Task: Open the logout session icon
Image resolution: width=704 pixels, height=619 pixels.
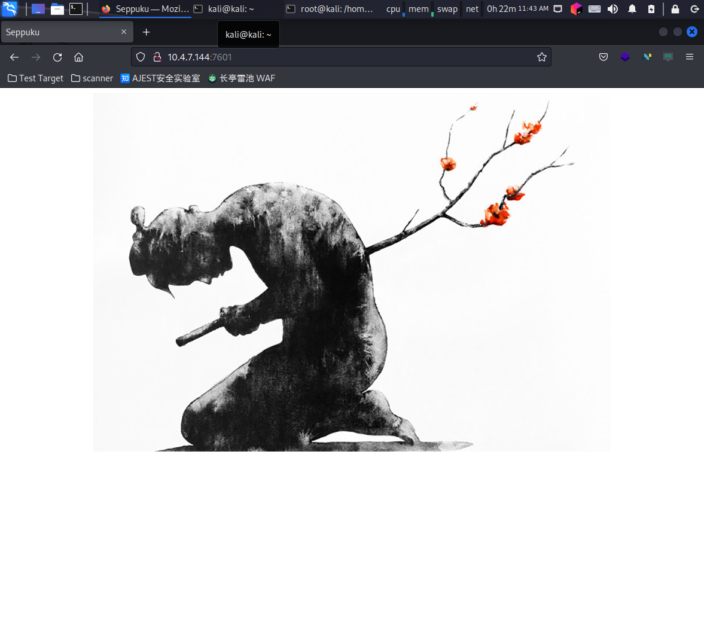Action: pos(694,8)
